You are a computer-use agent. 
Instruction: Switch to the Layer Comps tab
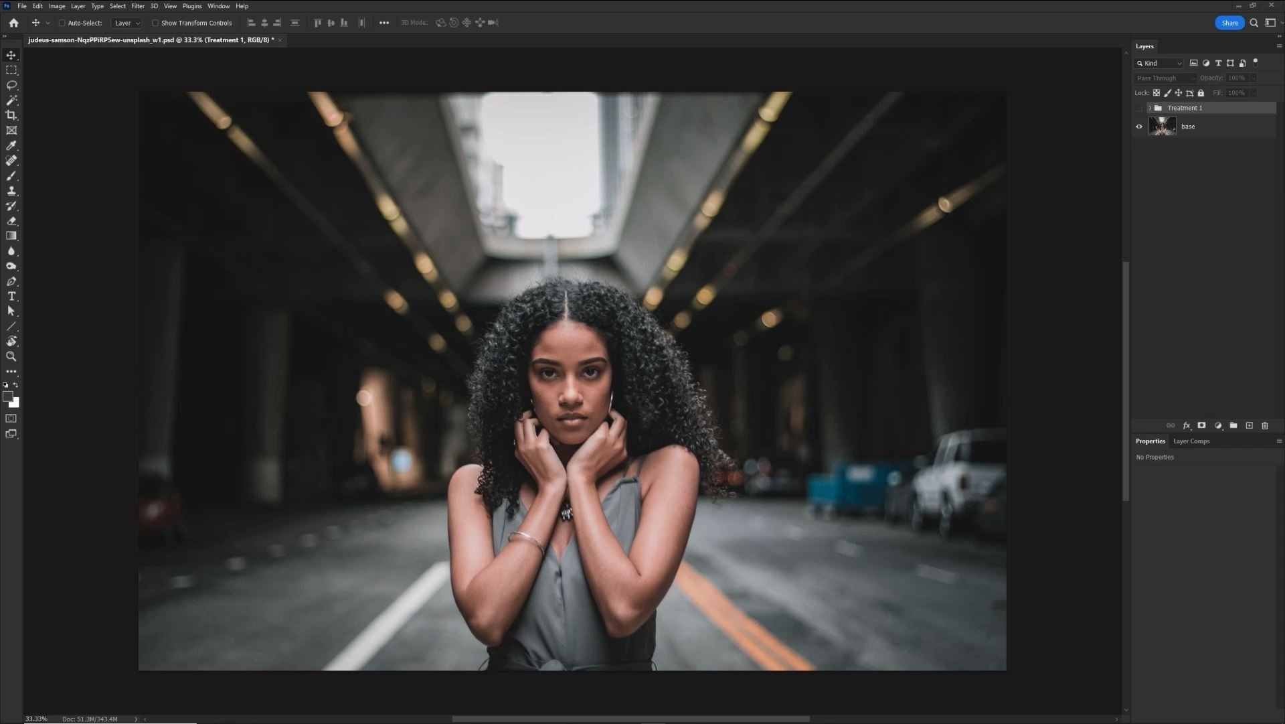[x=1191, y=441]
